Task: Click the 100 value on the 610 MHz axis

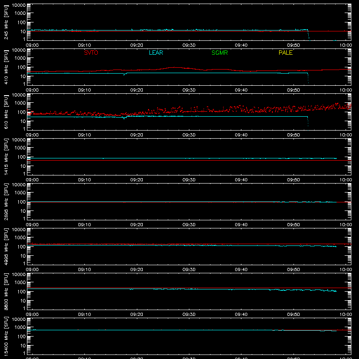Action: coord(22,112)
